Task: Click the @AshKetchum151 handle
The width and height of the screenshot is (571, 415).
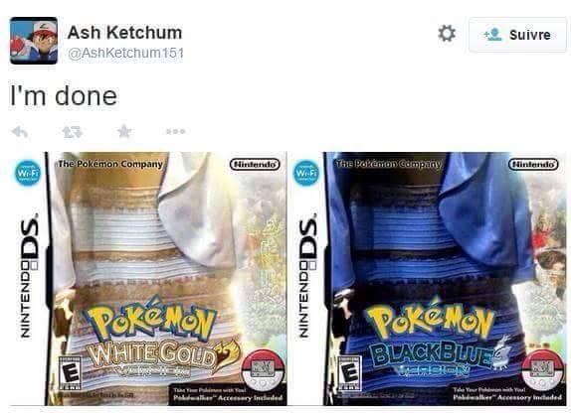Action: [x=125, y=53]
